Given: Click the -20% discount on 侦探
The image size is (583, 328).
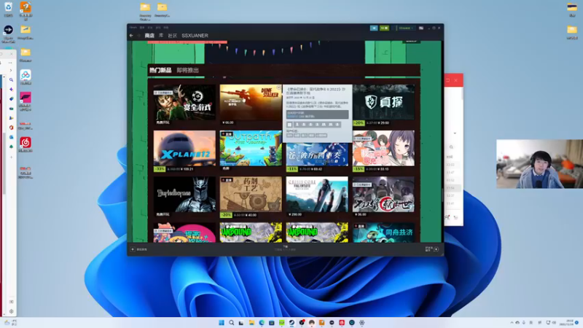Looking at the screenshot, I should tap(359, 122).
